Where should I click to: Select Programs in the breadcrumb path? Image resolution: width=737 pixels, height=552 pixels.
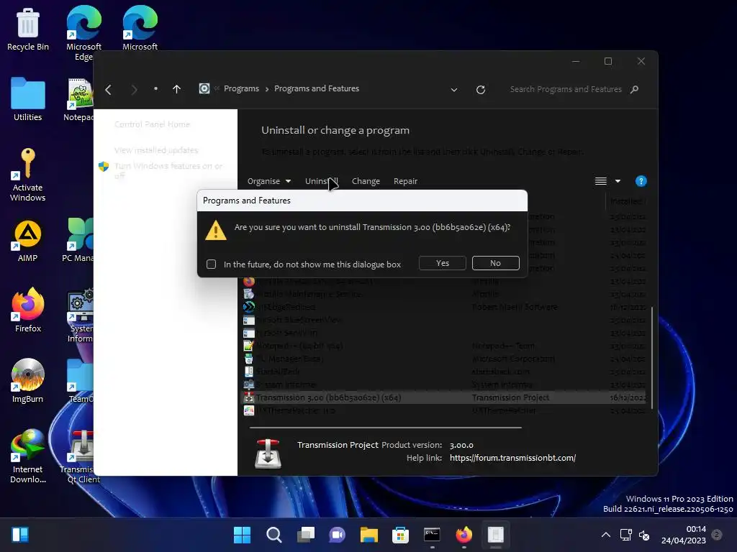coord(241,88)
